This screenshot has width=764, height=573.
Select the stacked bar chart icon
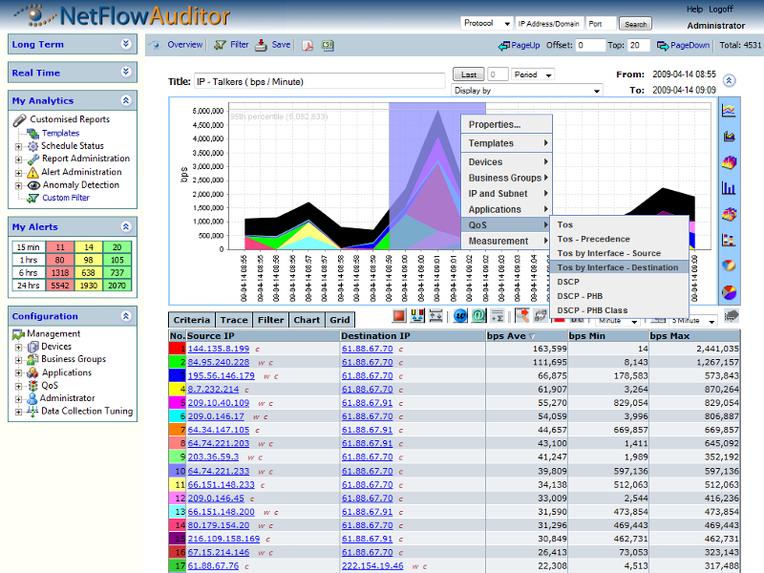tap(729, 240)
